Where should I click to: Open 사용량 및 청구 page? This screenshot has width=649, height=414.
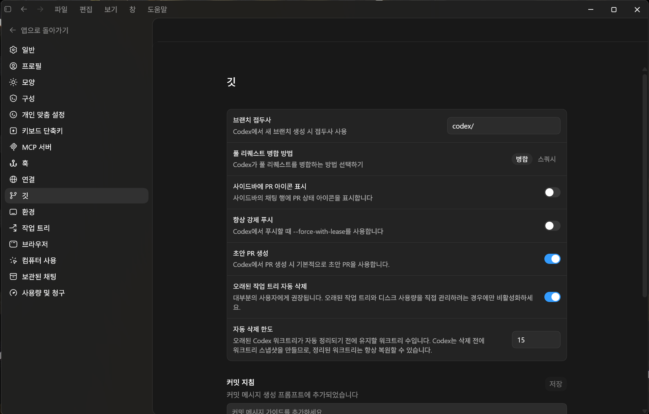77,293
